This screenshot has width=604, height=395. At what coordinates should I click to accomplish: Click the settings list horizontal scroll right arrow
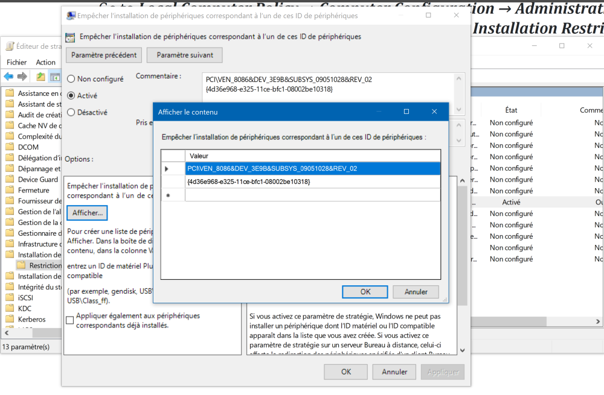pos(598,321)
